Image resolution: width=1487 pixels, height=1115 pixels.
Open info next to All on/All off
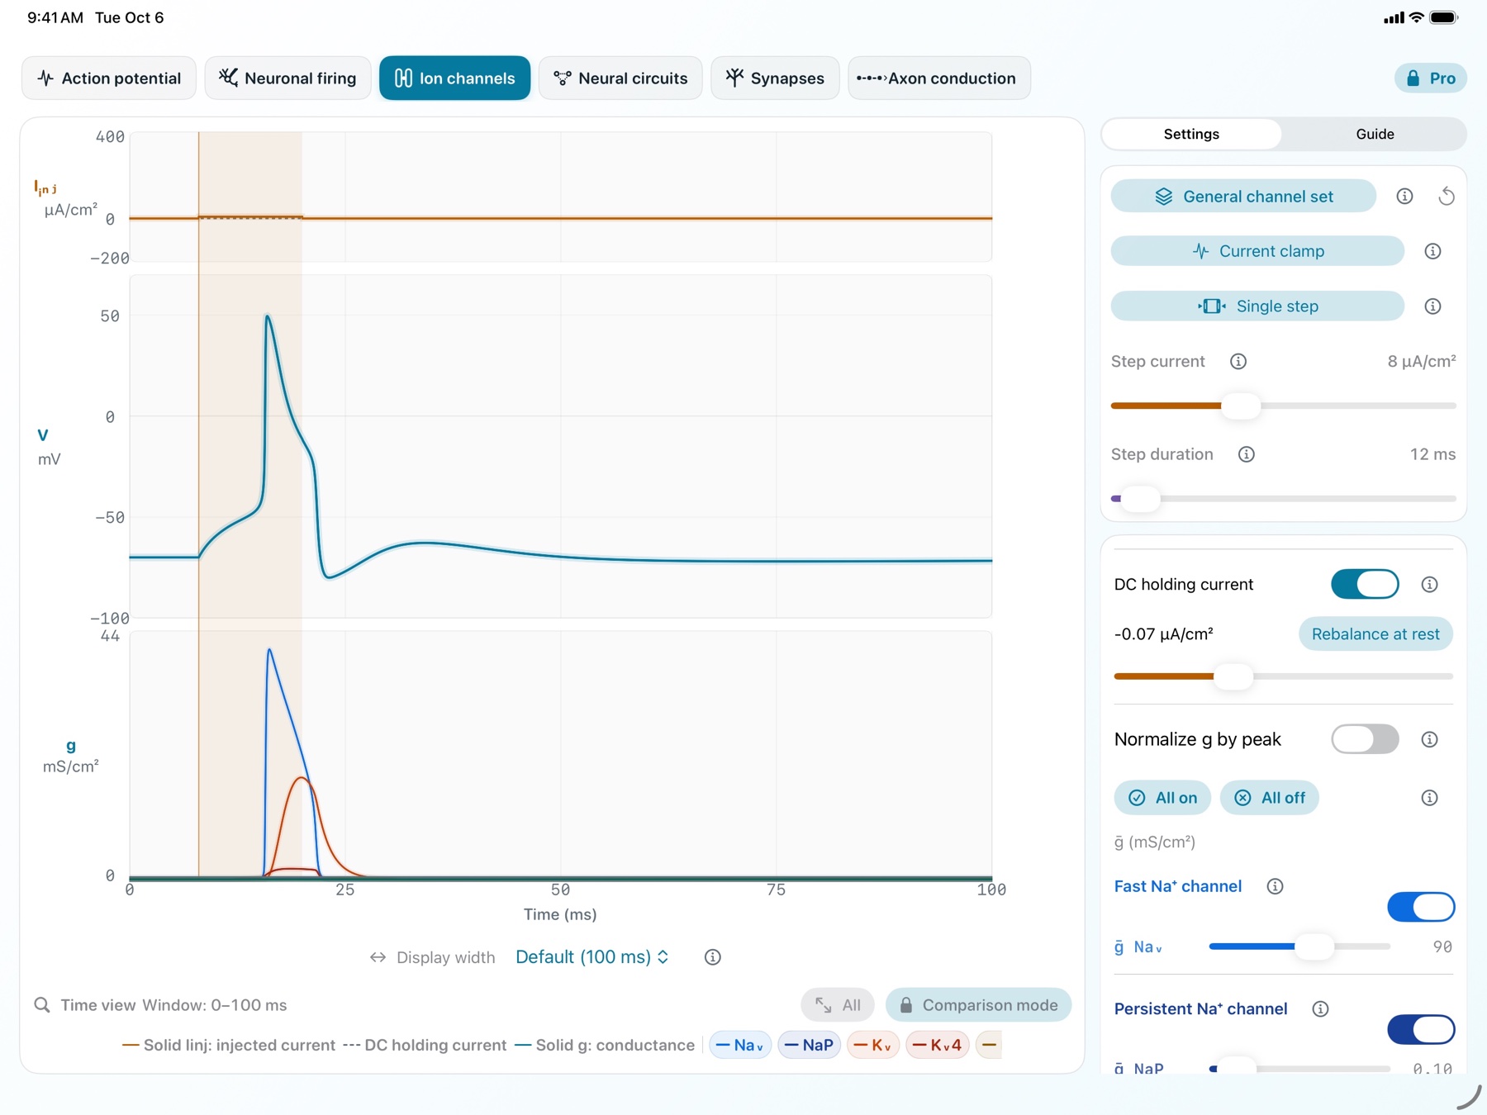[1429, 798]
